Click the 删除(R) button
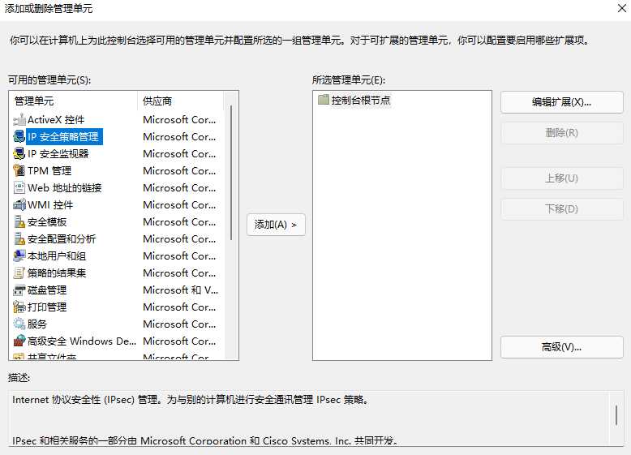The width and height of the screenshot is (631, 455). [562, 133]
